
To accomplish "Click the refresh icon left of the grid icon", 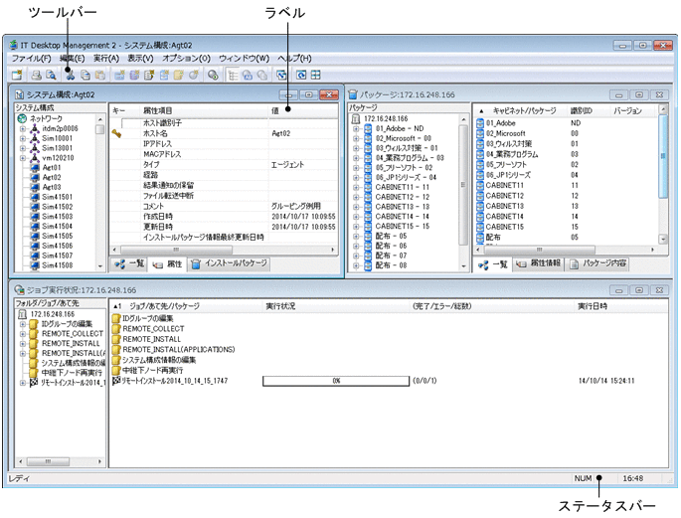I will 301,76.
